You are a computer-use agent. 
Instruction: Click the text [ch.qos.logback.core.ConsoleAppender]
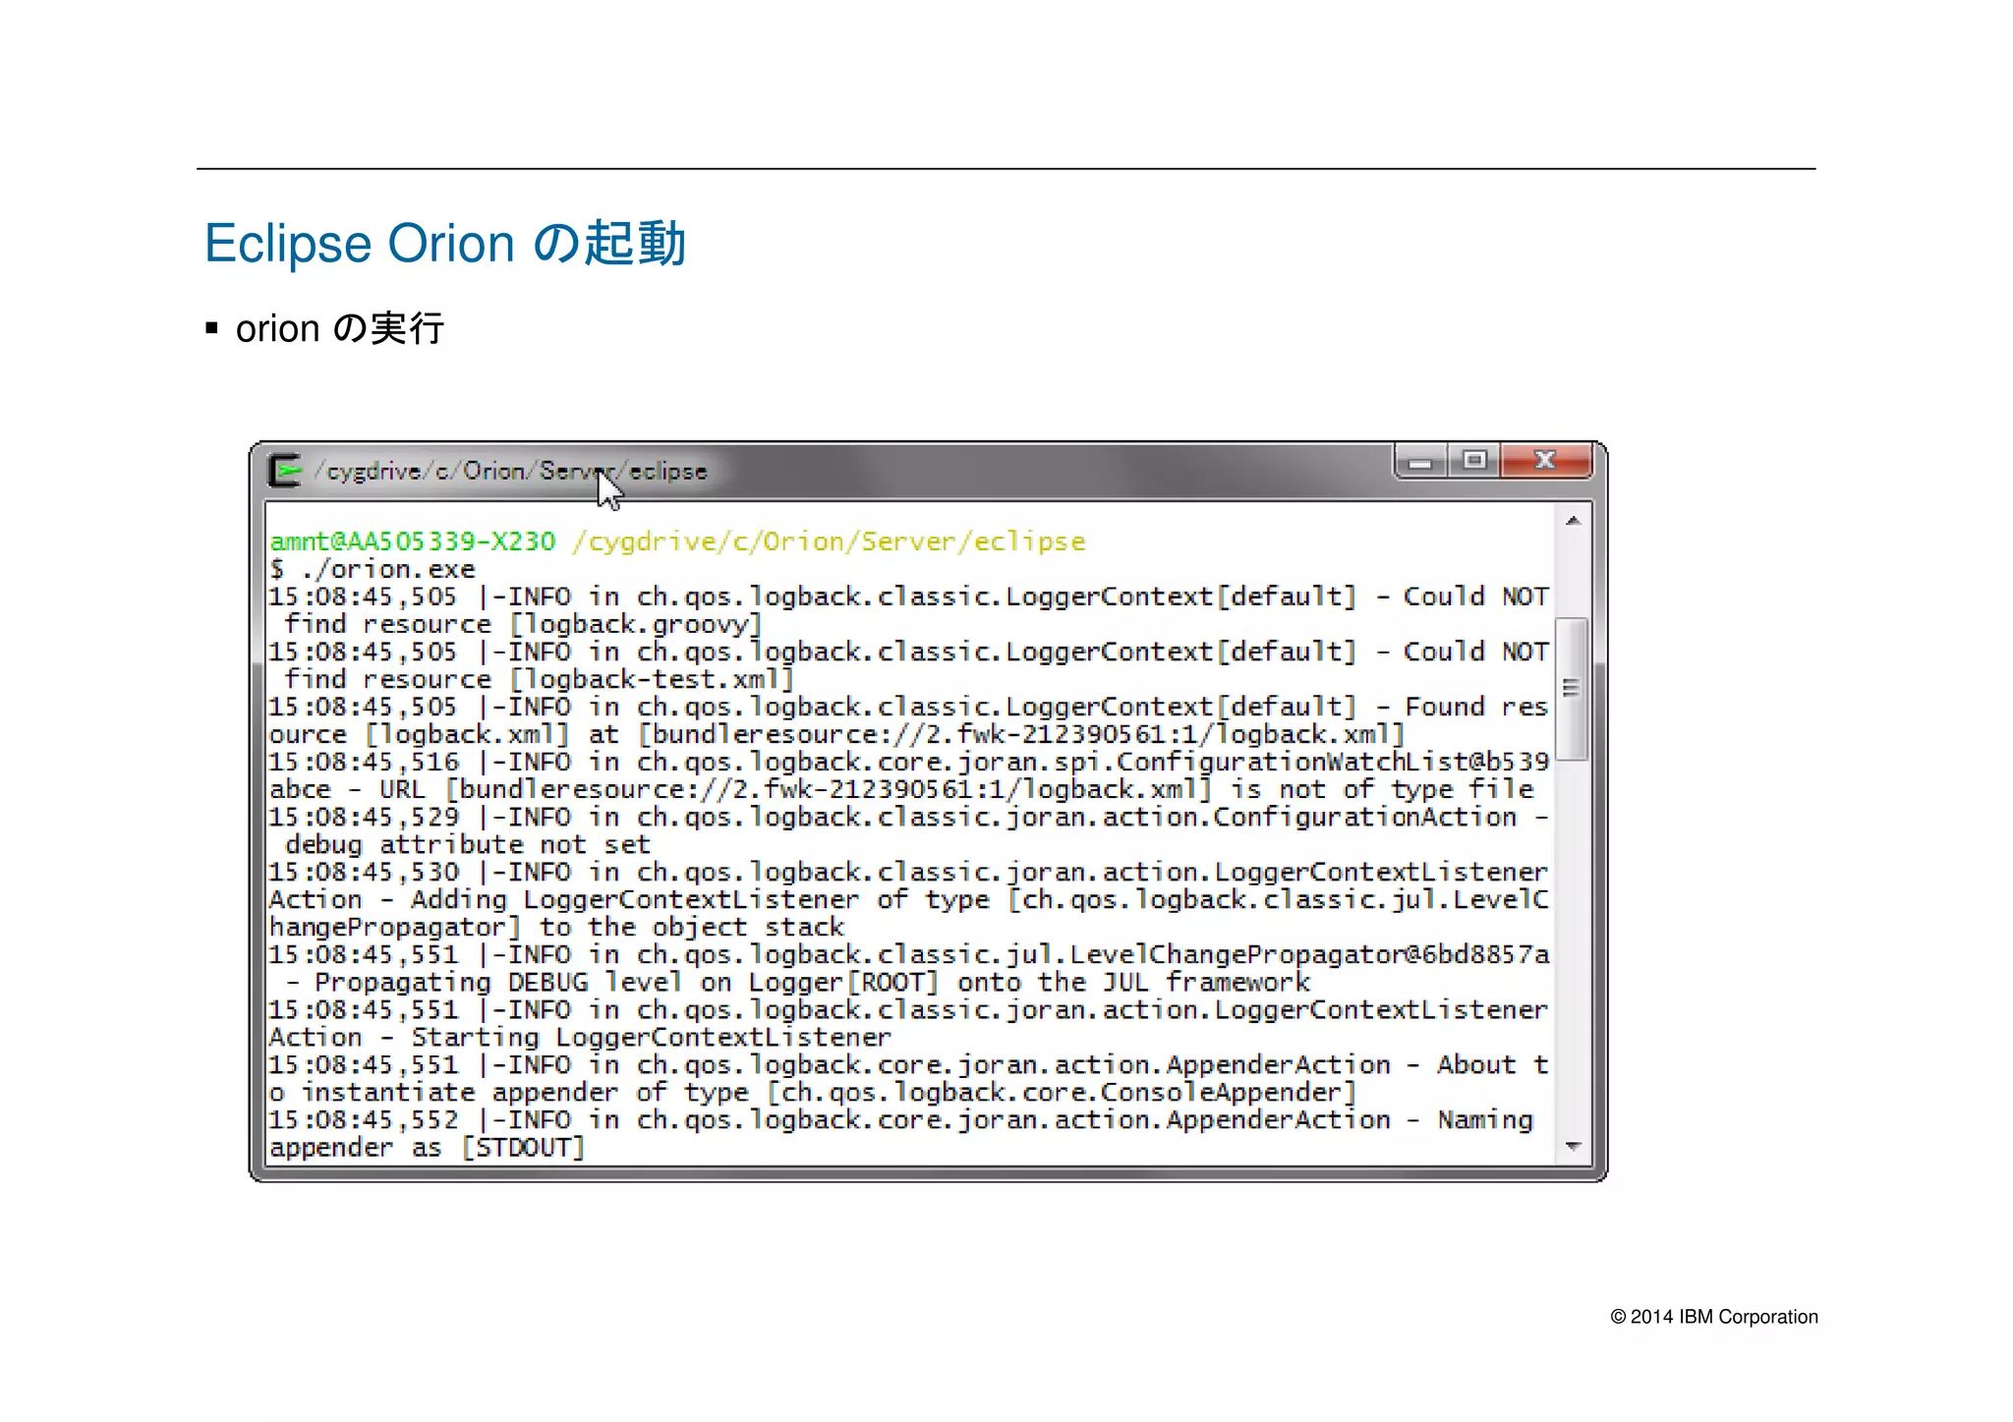pyautogui.click(x=1061, y=1093)
